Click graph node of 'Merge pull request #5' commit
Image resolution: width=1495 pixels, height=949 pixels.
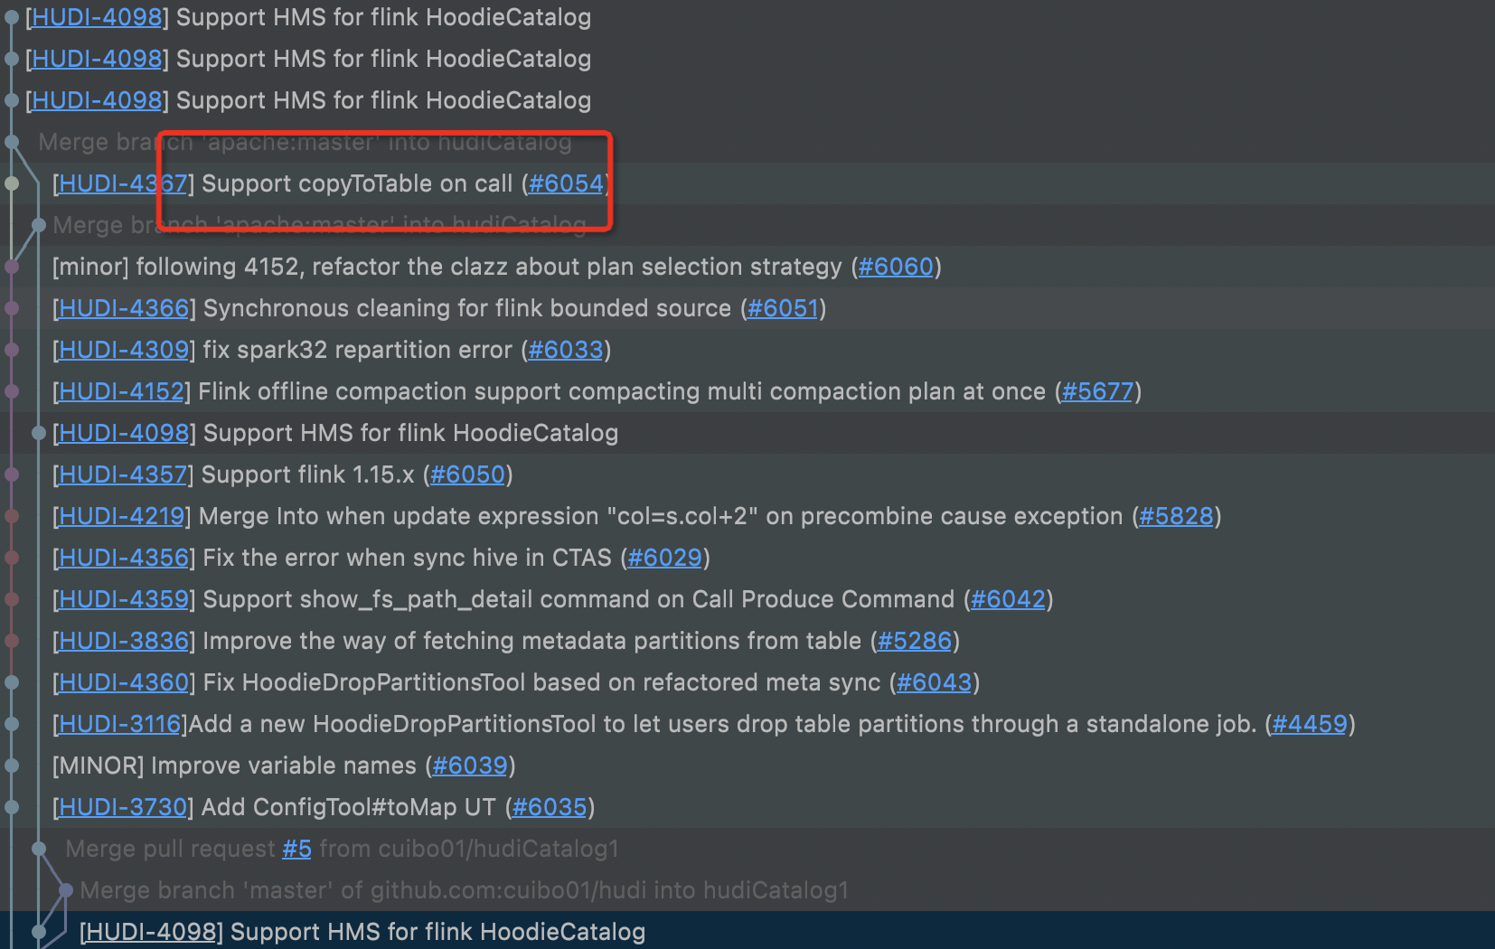click(x=39, y=849)
